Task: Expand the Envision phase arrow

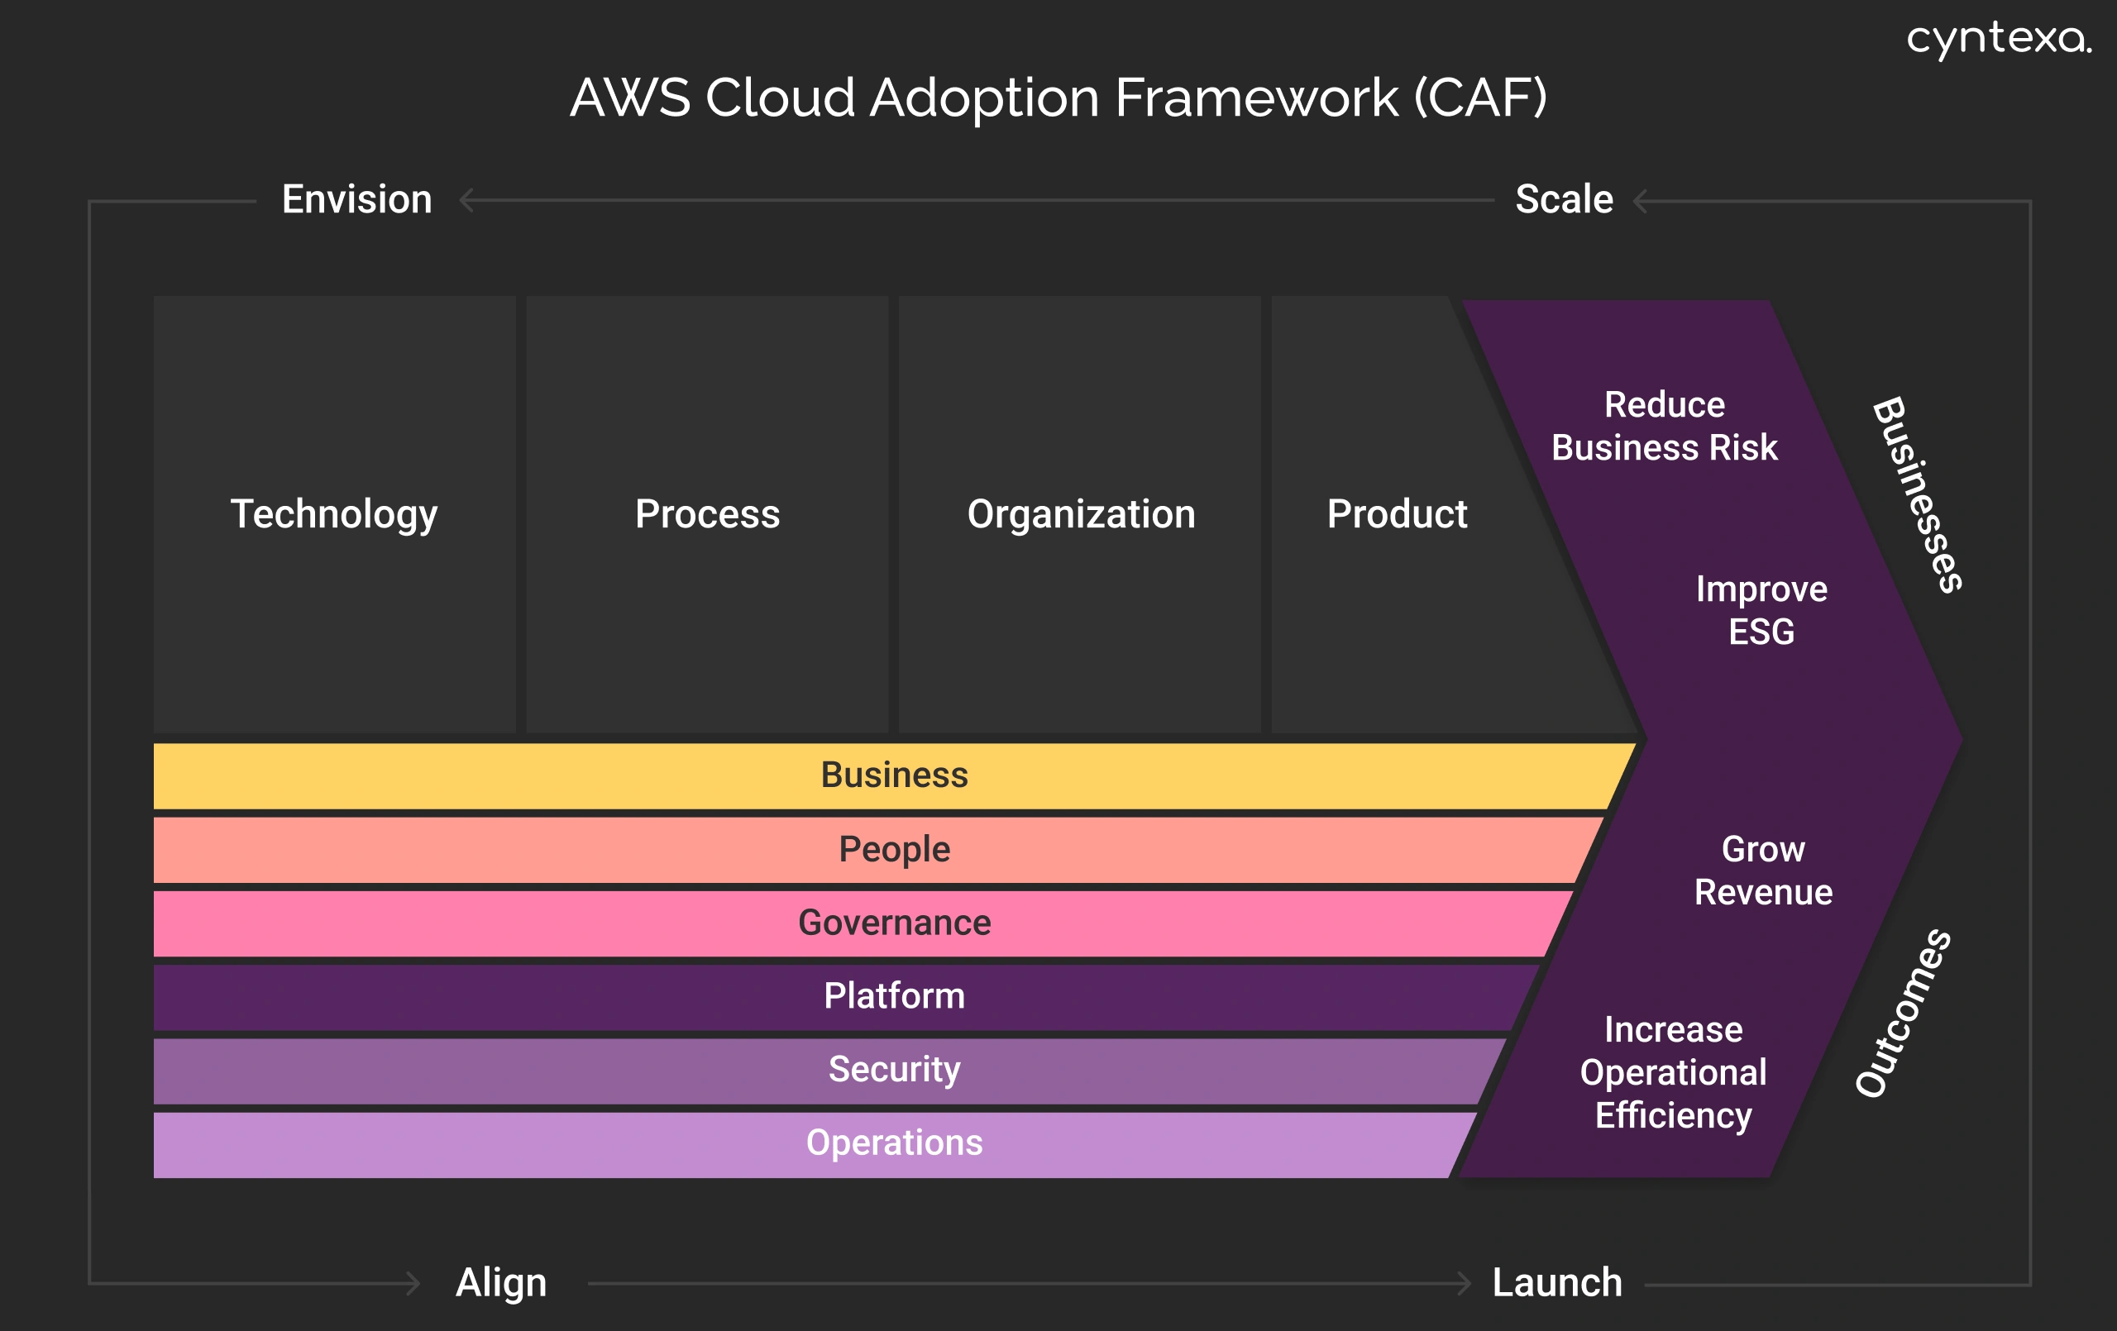Action: click(x=356, y=198)
